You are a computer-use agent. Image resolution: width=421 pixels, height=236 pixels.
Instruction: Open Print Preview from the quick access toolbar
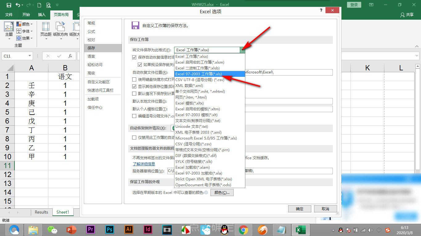(48, 5)
